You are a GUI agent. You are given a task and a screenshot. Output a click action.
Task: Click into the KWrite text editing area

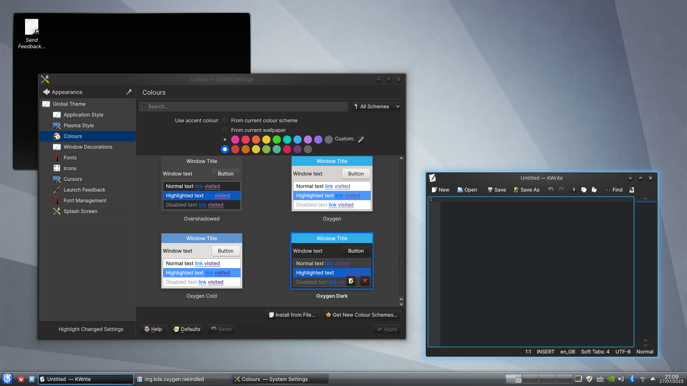537,272
